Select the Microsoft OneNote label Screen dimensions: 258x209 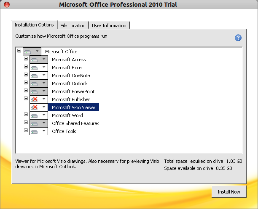(71, 76)
